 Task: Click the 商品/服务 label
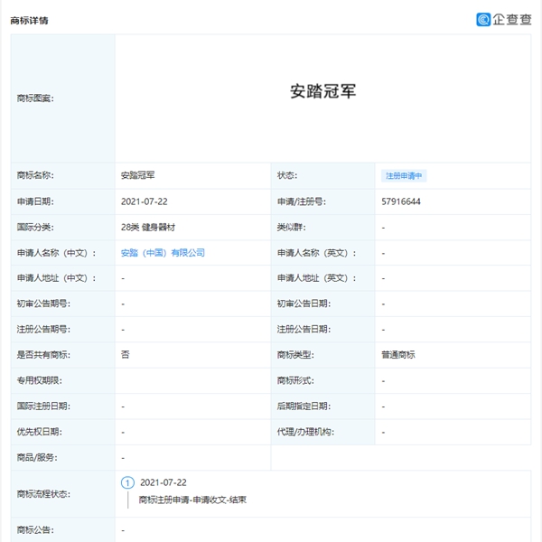tap(37, 458)
